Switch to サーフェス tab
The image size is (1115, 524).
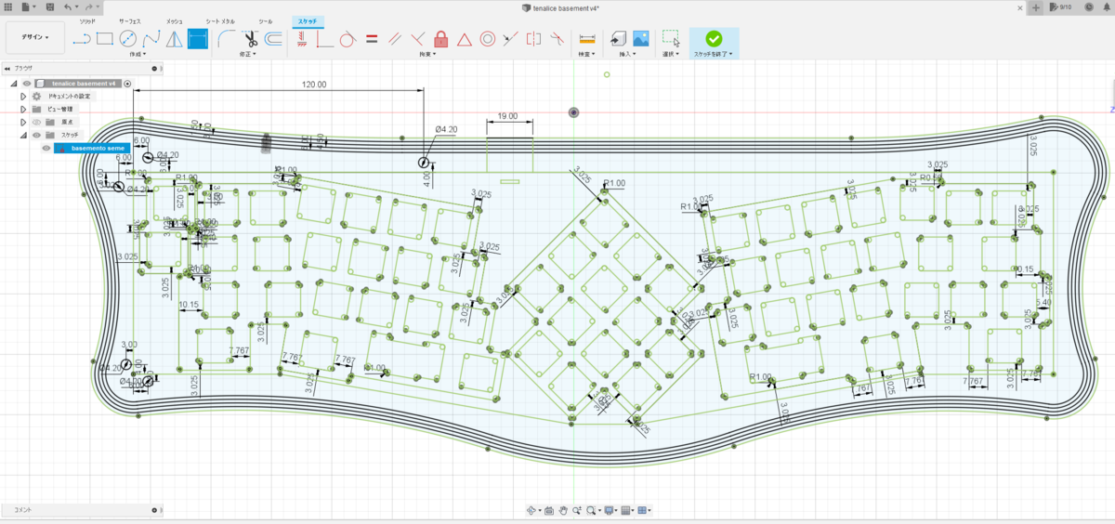click(x=129, y=20)
